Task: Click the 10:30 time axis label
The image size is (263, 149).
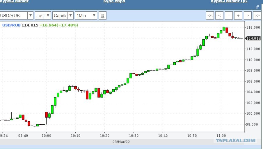Action: [134, 136]
